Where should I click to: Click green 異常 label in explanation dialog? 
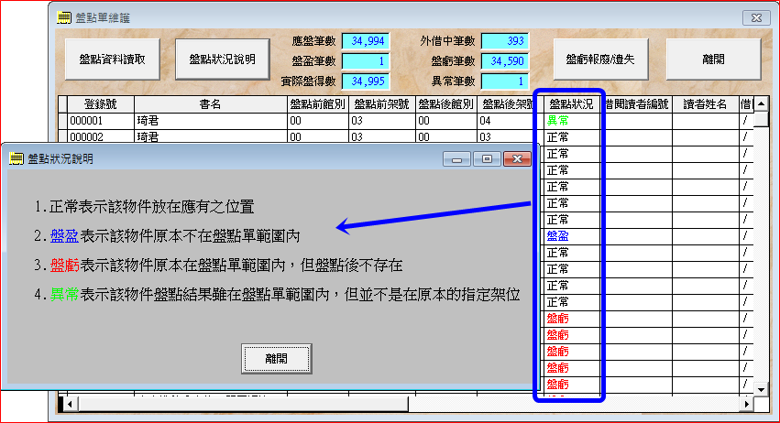coord(65,295)
